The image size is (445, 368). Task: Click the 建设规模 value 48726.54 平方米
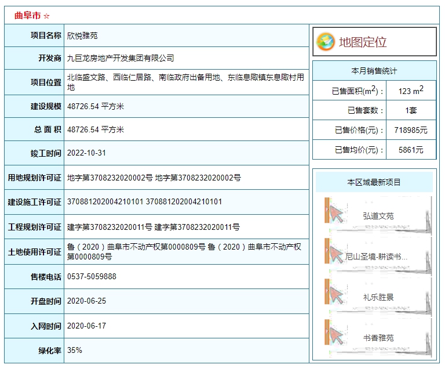96,106
